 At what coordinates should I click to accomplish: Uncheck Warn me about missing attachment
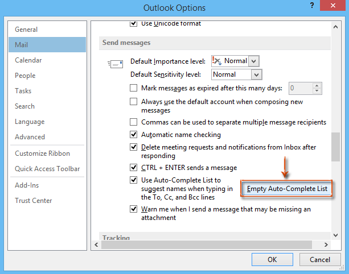(x=133, y=209)
